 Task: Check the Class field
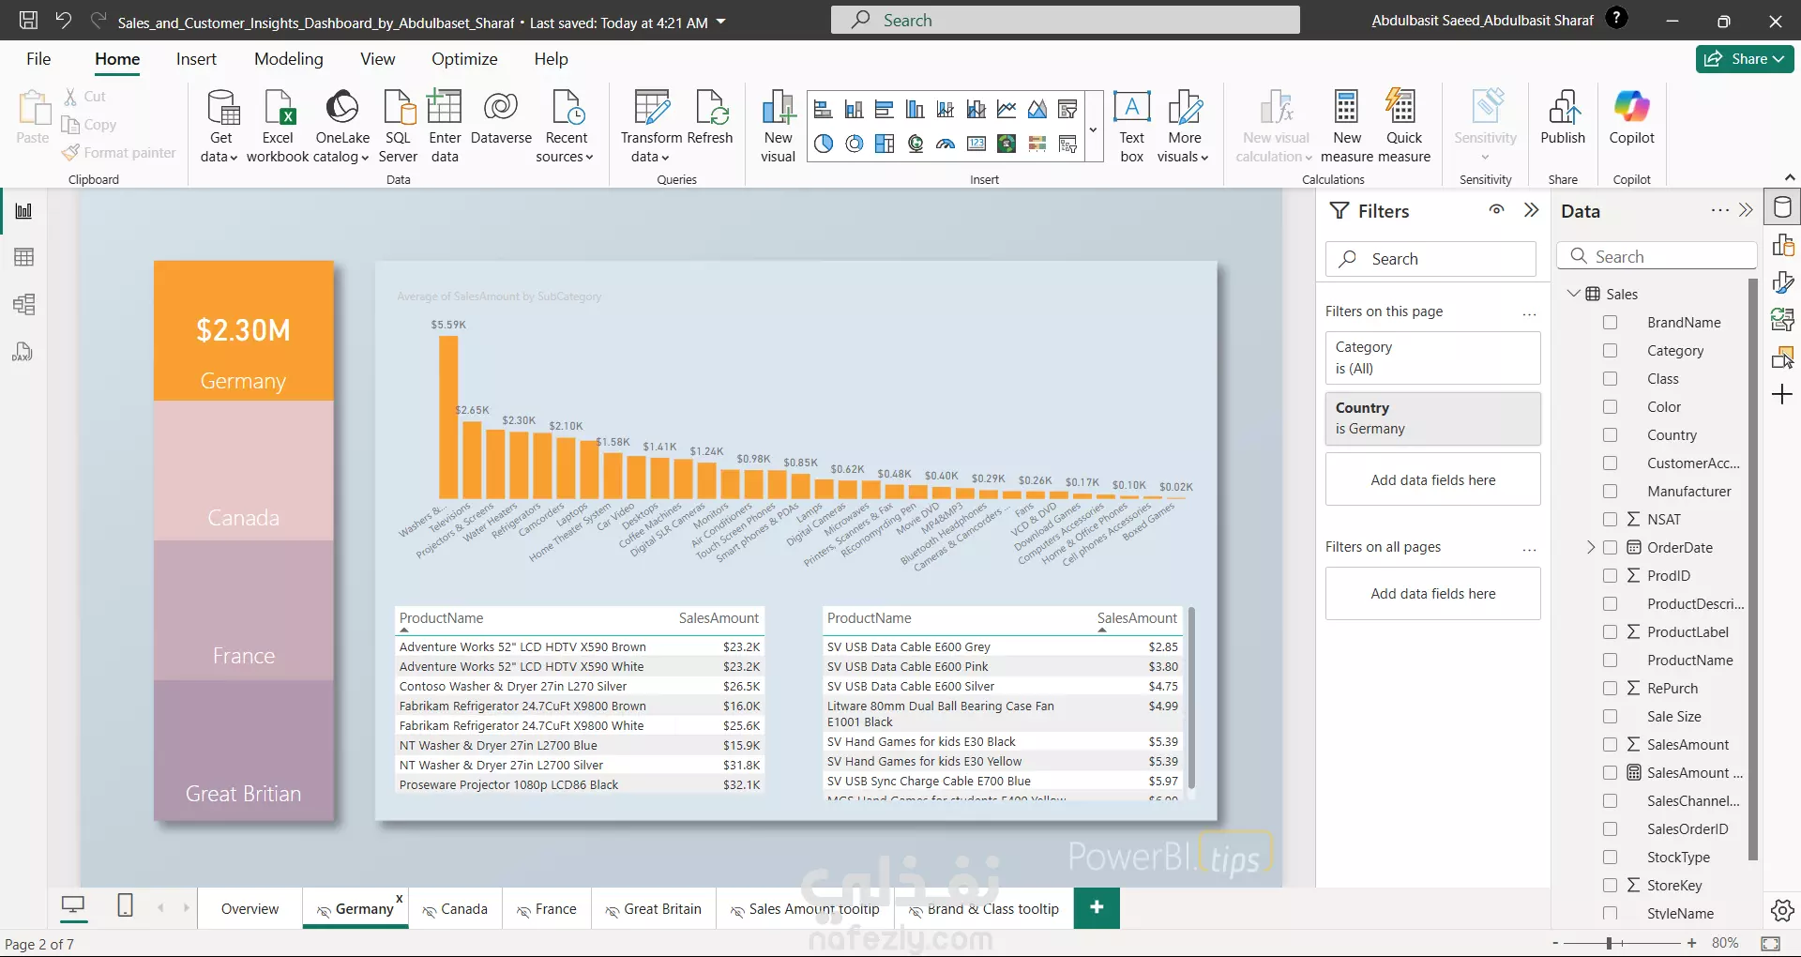[x=1611, y=379]
